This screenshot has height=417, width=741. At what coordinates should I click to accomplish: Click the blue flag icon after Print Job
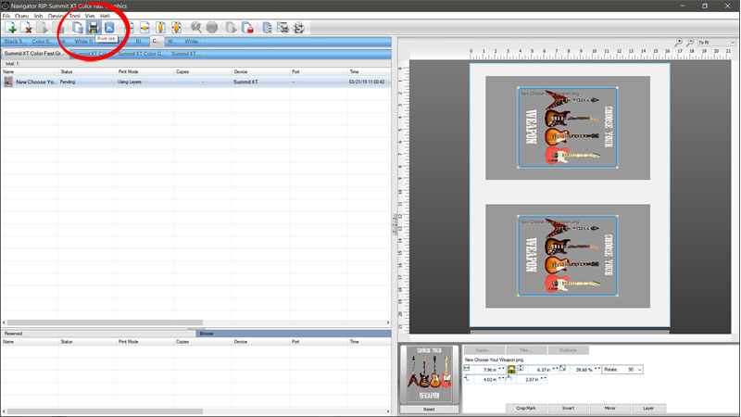[109, 28]
